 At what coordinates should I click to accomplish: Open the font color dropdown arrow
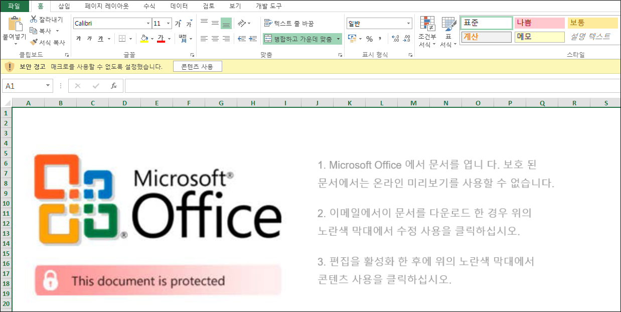(169, 39)
